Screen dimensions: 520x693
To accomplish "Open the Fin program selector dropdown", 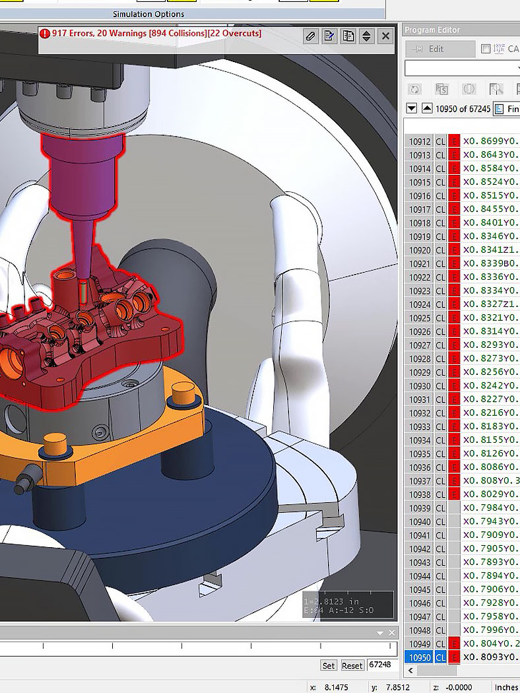I will (x=507, y=109).
